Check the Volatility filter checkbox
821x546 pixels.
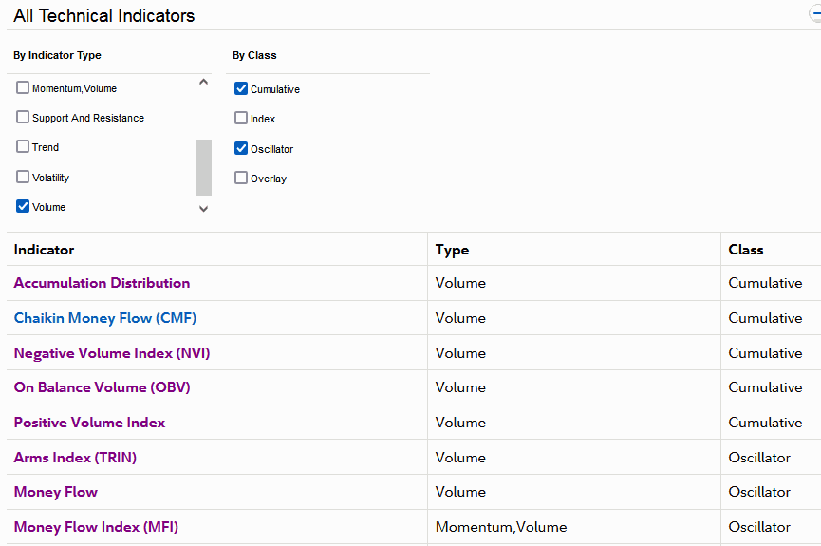23,177
